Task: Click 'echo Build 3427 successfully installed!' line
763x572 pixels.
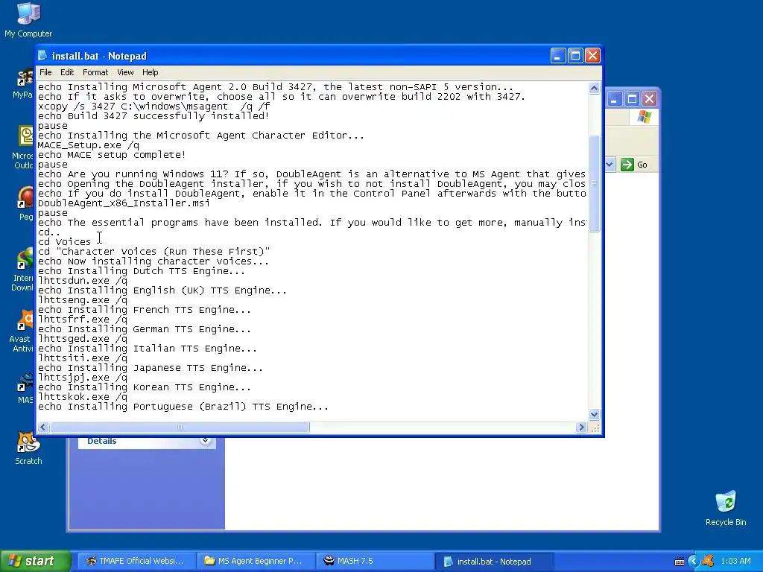Action: coord(153,115)
